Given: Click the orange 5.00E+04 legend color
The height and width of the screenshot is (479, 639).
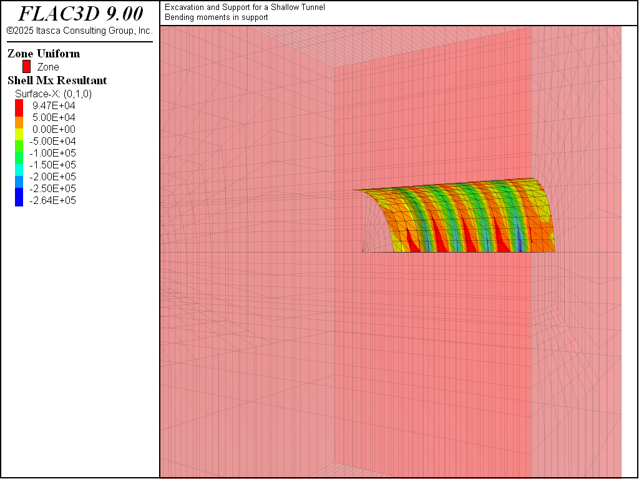Looking at the screenshot, I should [x=19, y=123].
